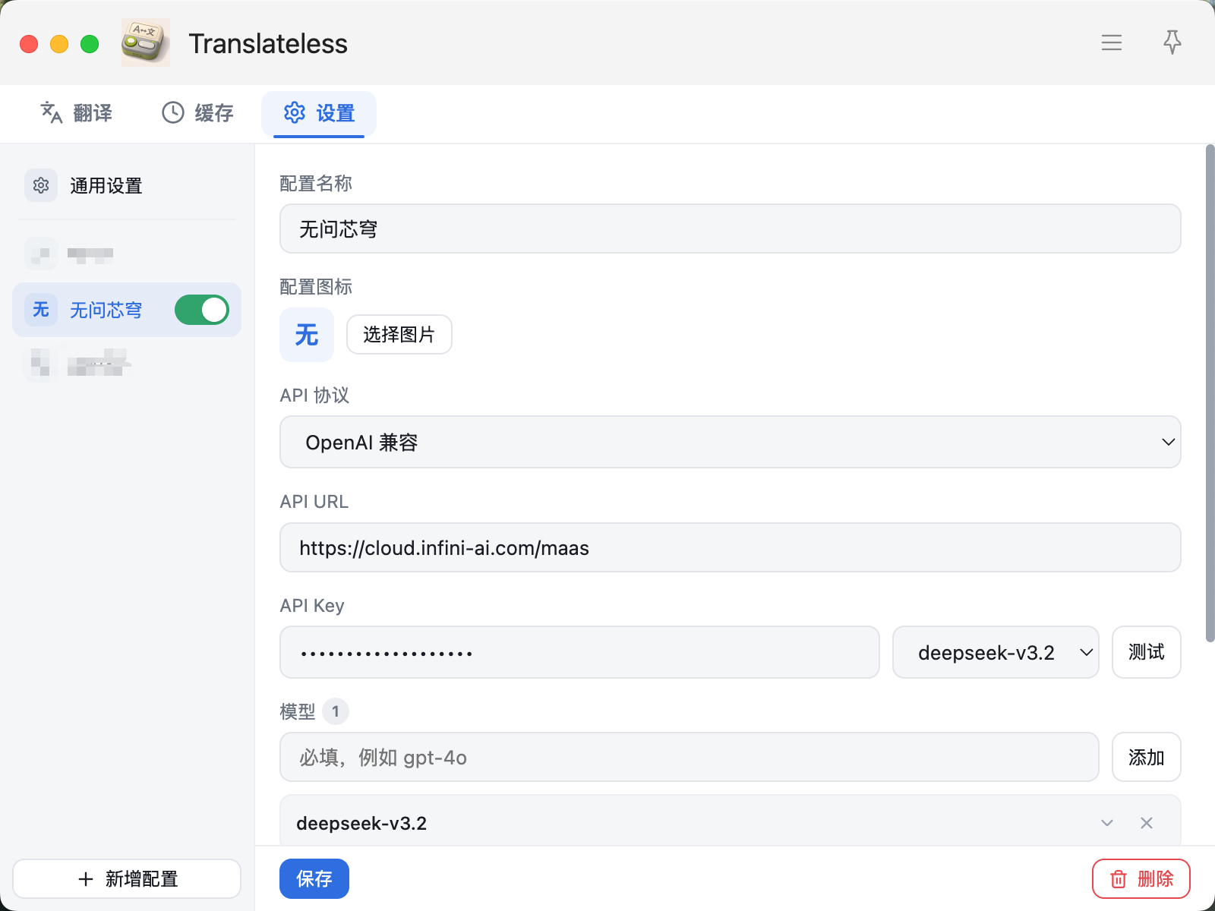Toggle off the 无问芯穹 configuration switch

click(x=201, y=310)
